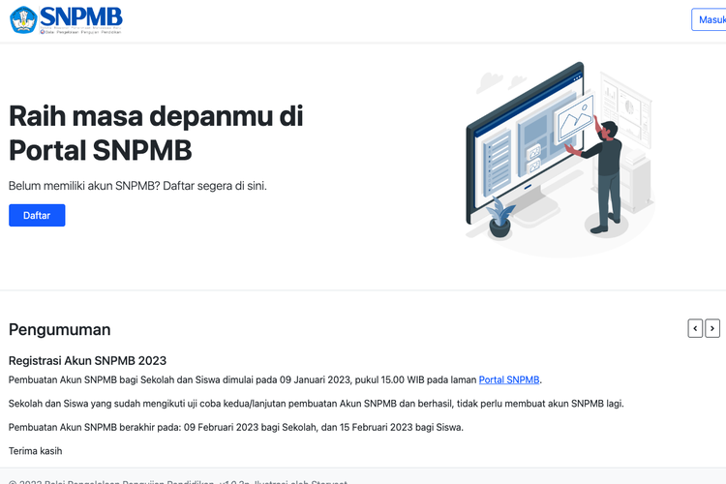Click the footer copyright line
Screen dimensions: 726x484
pyautogui.click(x=178, y=482)
